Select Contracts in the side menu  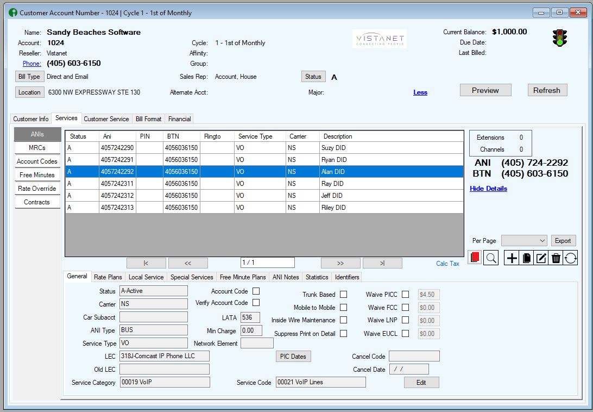tap(37, 202)
